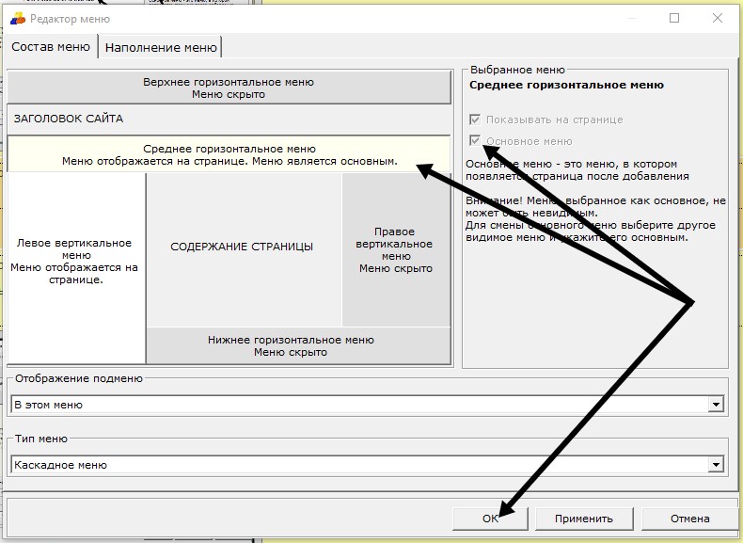The image size is (743, 543).
Task: Open the Состав меню tab
Action: [x=51, y=47]
